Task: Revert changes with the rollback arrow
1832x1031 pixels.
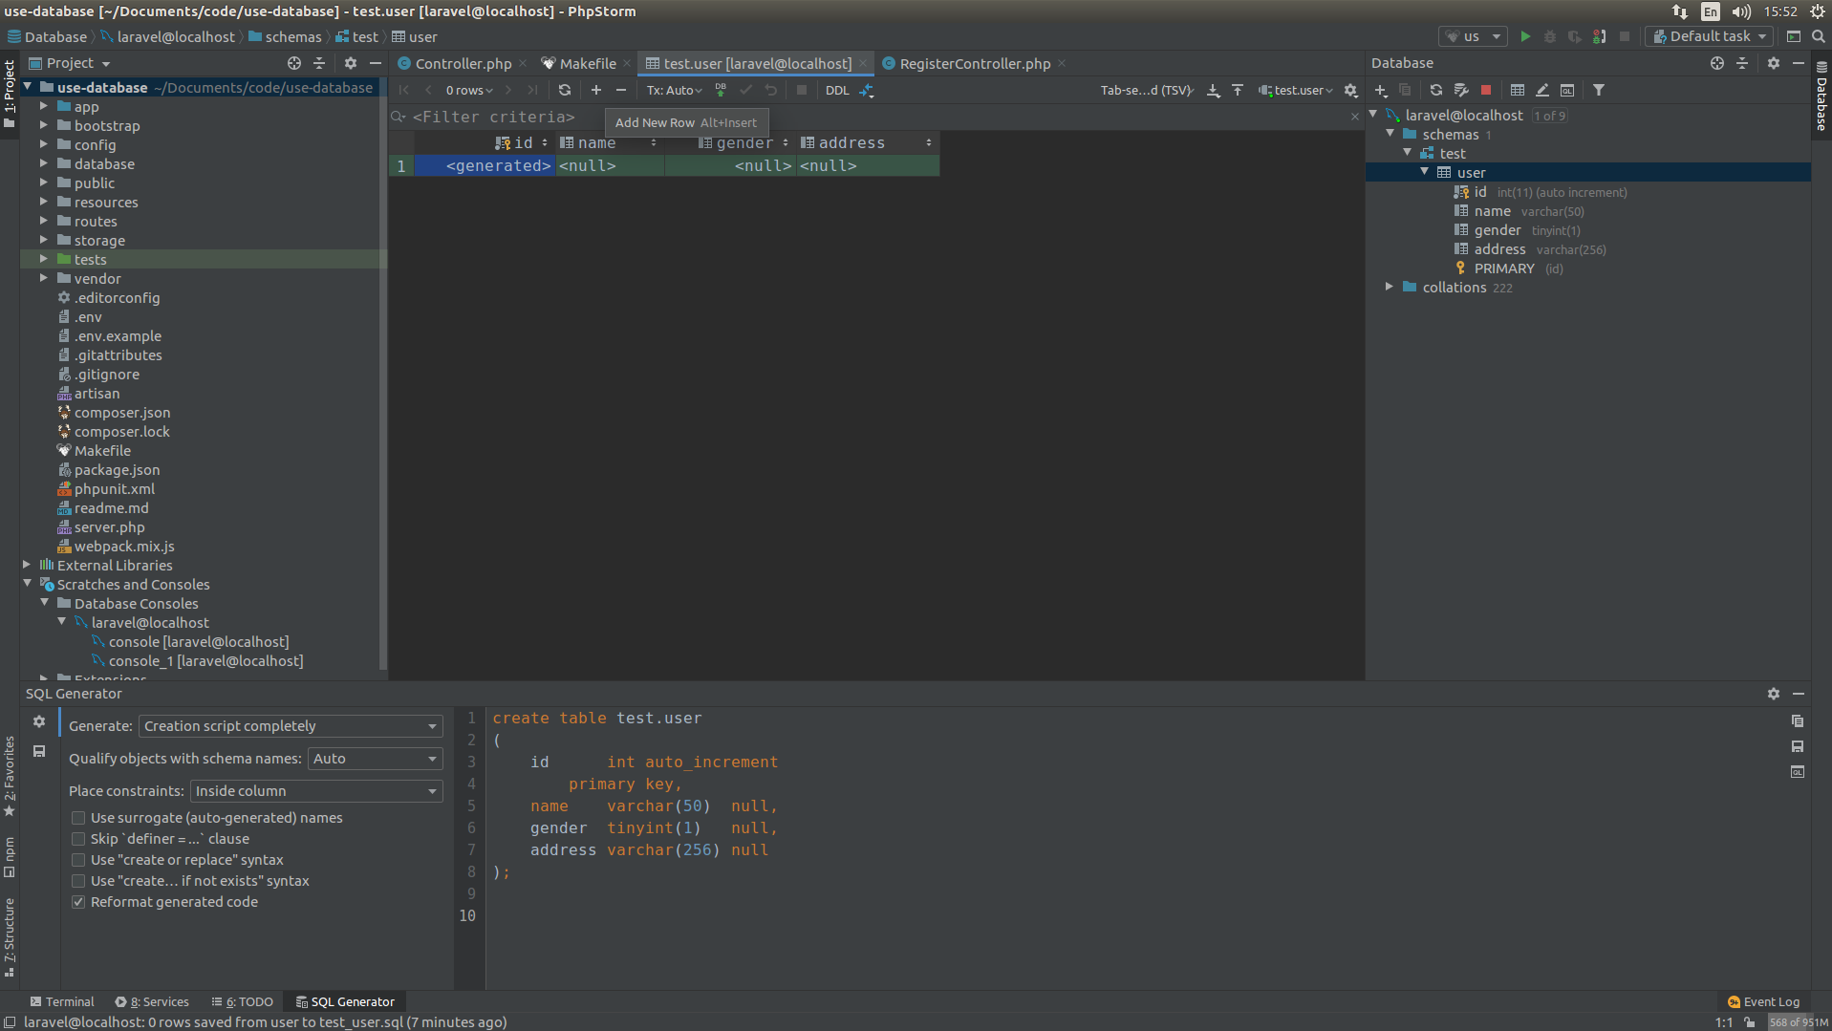Action: point(770,90)
